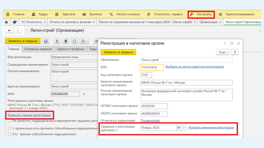Click the registration date stepper arrows
The image size is (264, 148).
point(184,128)
